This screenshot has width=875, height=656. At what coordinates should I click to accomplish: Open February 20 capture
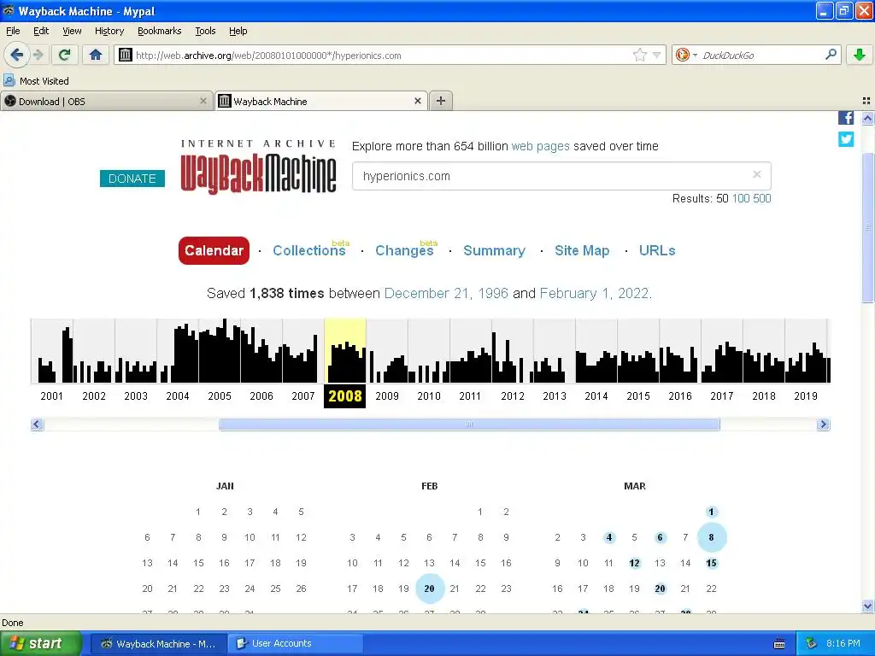click(x=430, y=589)
